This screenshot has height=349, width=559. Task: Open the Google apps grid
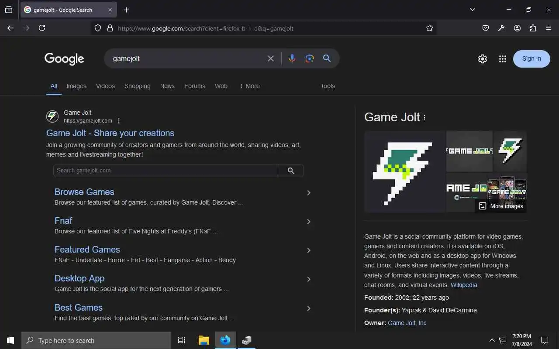[x=502, y=59]
